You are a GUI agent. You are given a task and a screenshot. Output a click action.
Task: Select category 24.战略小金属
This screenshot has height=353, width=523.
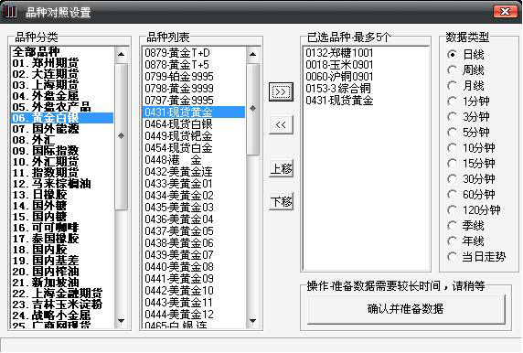(x=62, y=316)
